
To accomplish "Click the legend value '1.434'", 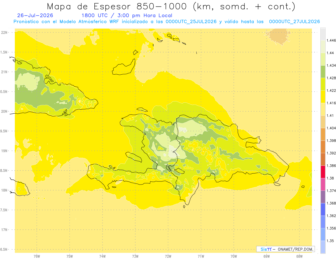I will click(332, 65).
